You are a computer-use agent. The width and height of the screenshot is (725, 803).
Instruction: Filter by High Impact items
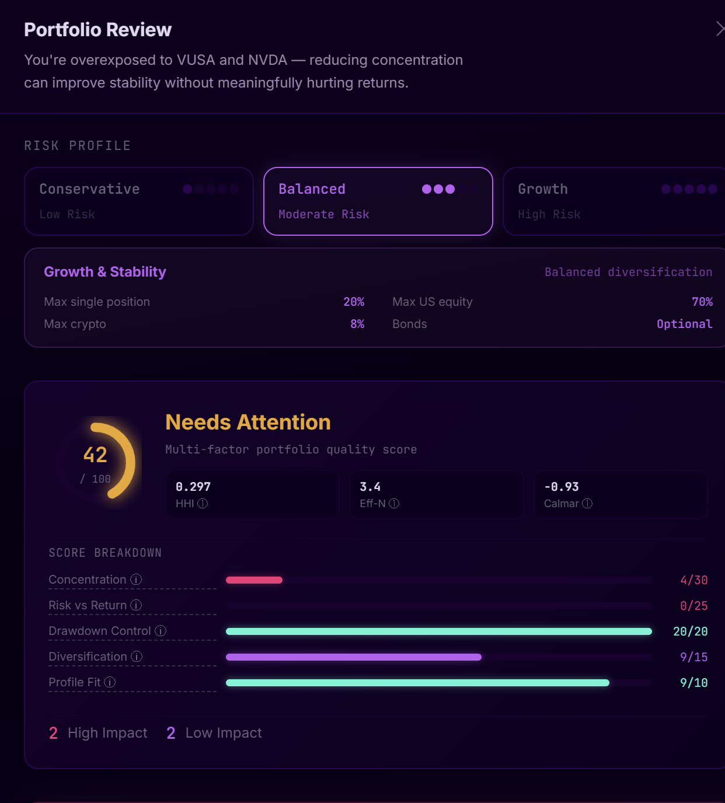coord(97,732)
